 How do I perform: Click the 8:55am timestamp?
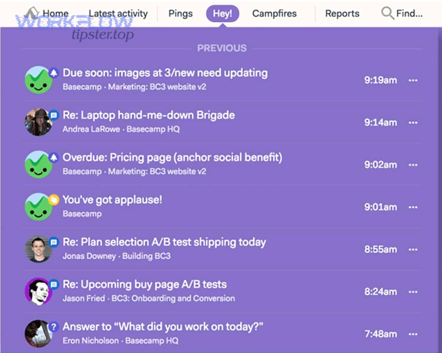coord(381,249)
